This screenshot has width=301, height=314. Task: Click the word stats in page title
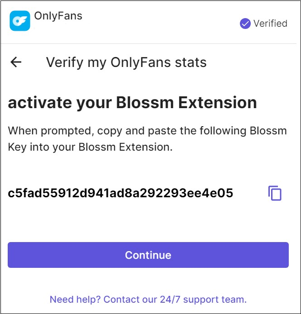(x=191, y=62)
